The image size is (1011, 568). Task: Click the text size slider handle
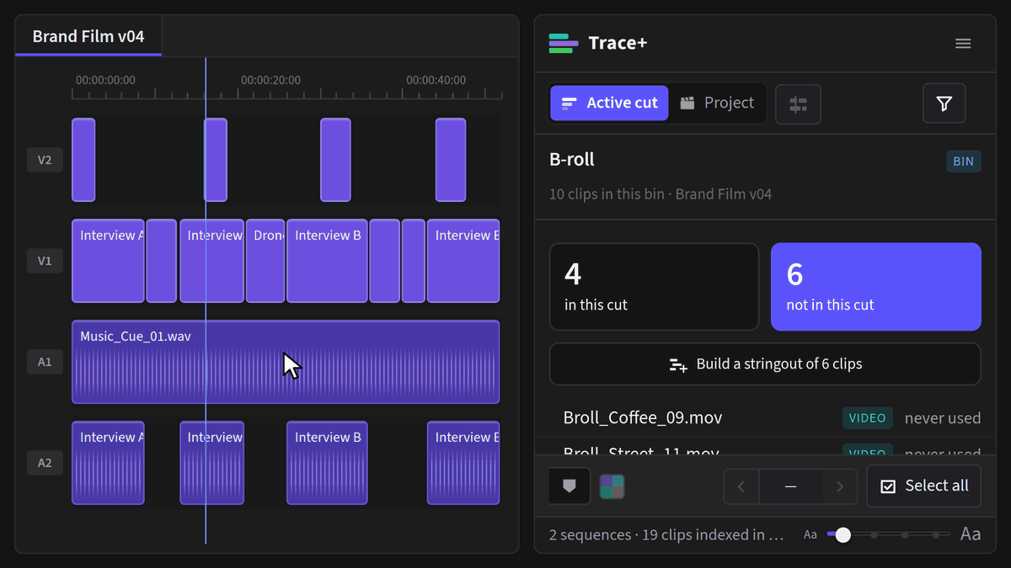(842, 534)
